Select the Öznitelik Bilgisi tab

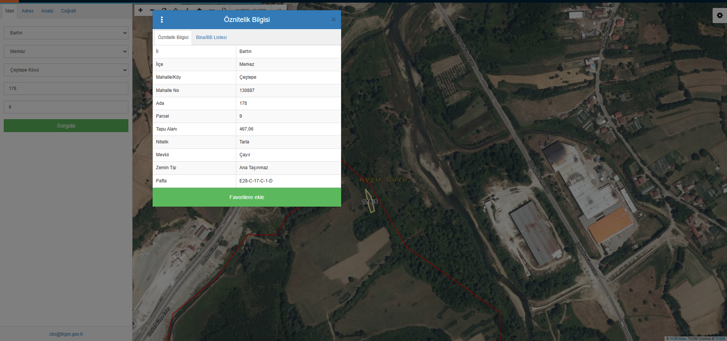pyautogui.click(x=173, y=37)
